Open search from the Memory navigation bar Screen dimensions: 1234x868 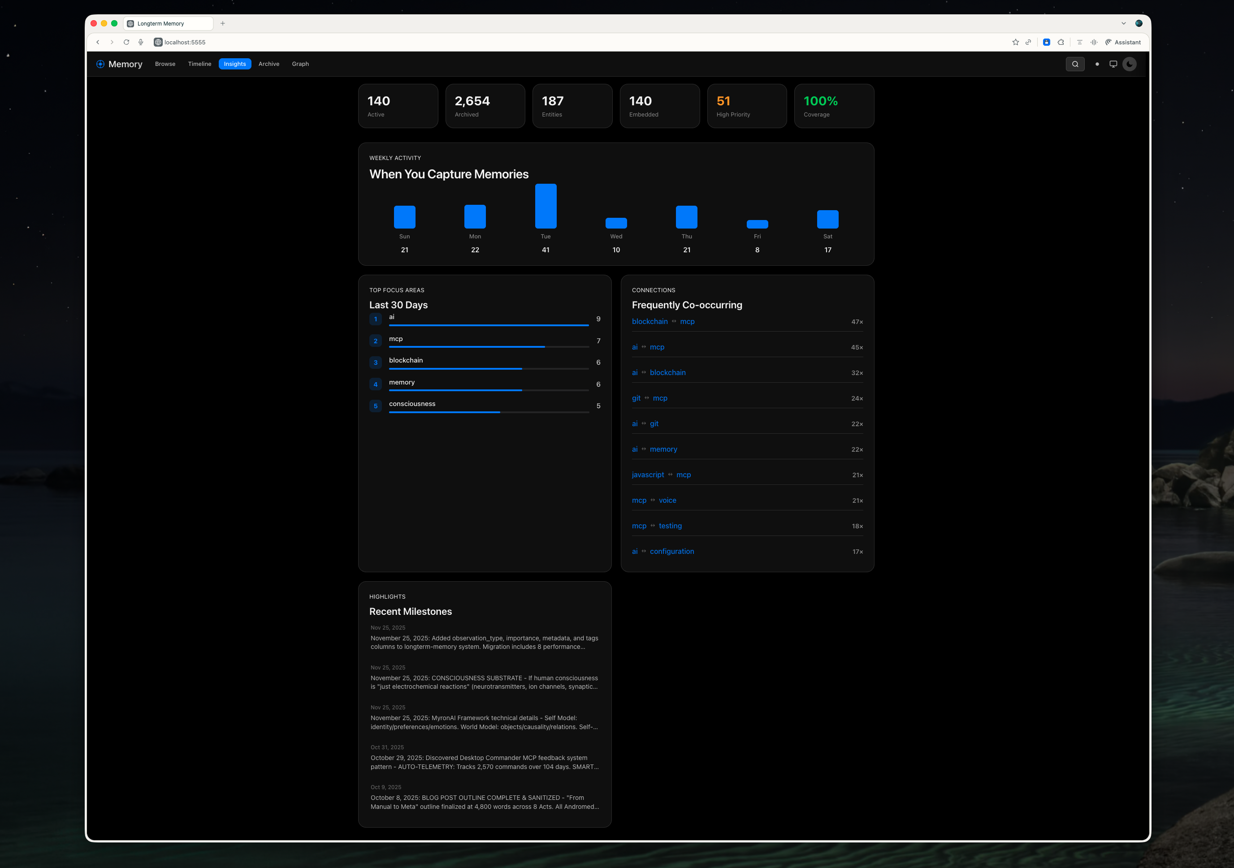[x=1075, y=64]
